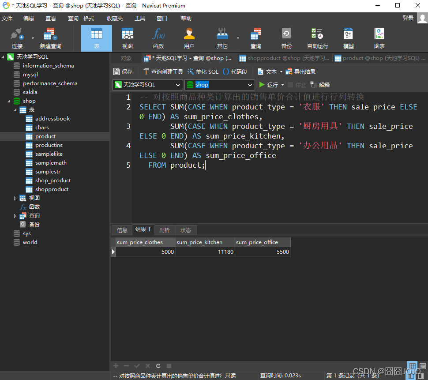Open the 帮助 menu
This screenshot has width=428, height=380.
[186, 18]
